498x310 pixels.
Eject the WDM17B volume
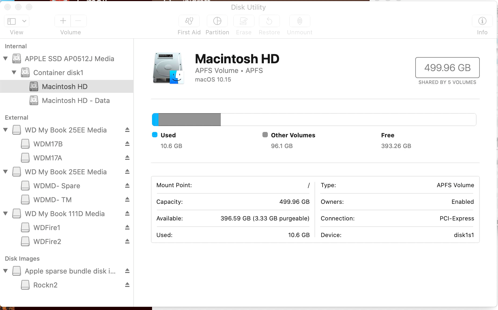tap(127, 144)
